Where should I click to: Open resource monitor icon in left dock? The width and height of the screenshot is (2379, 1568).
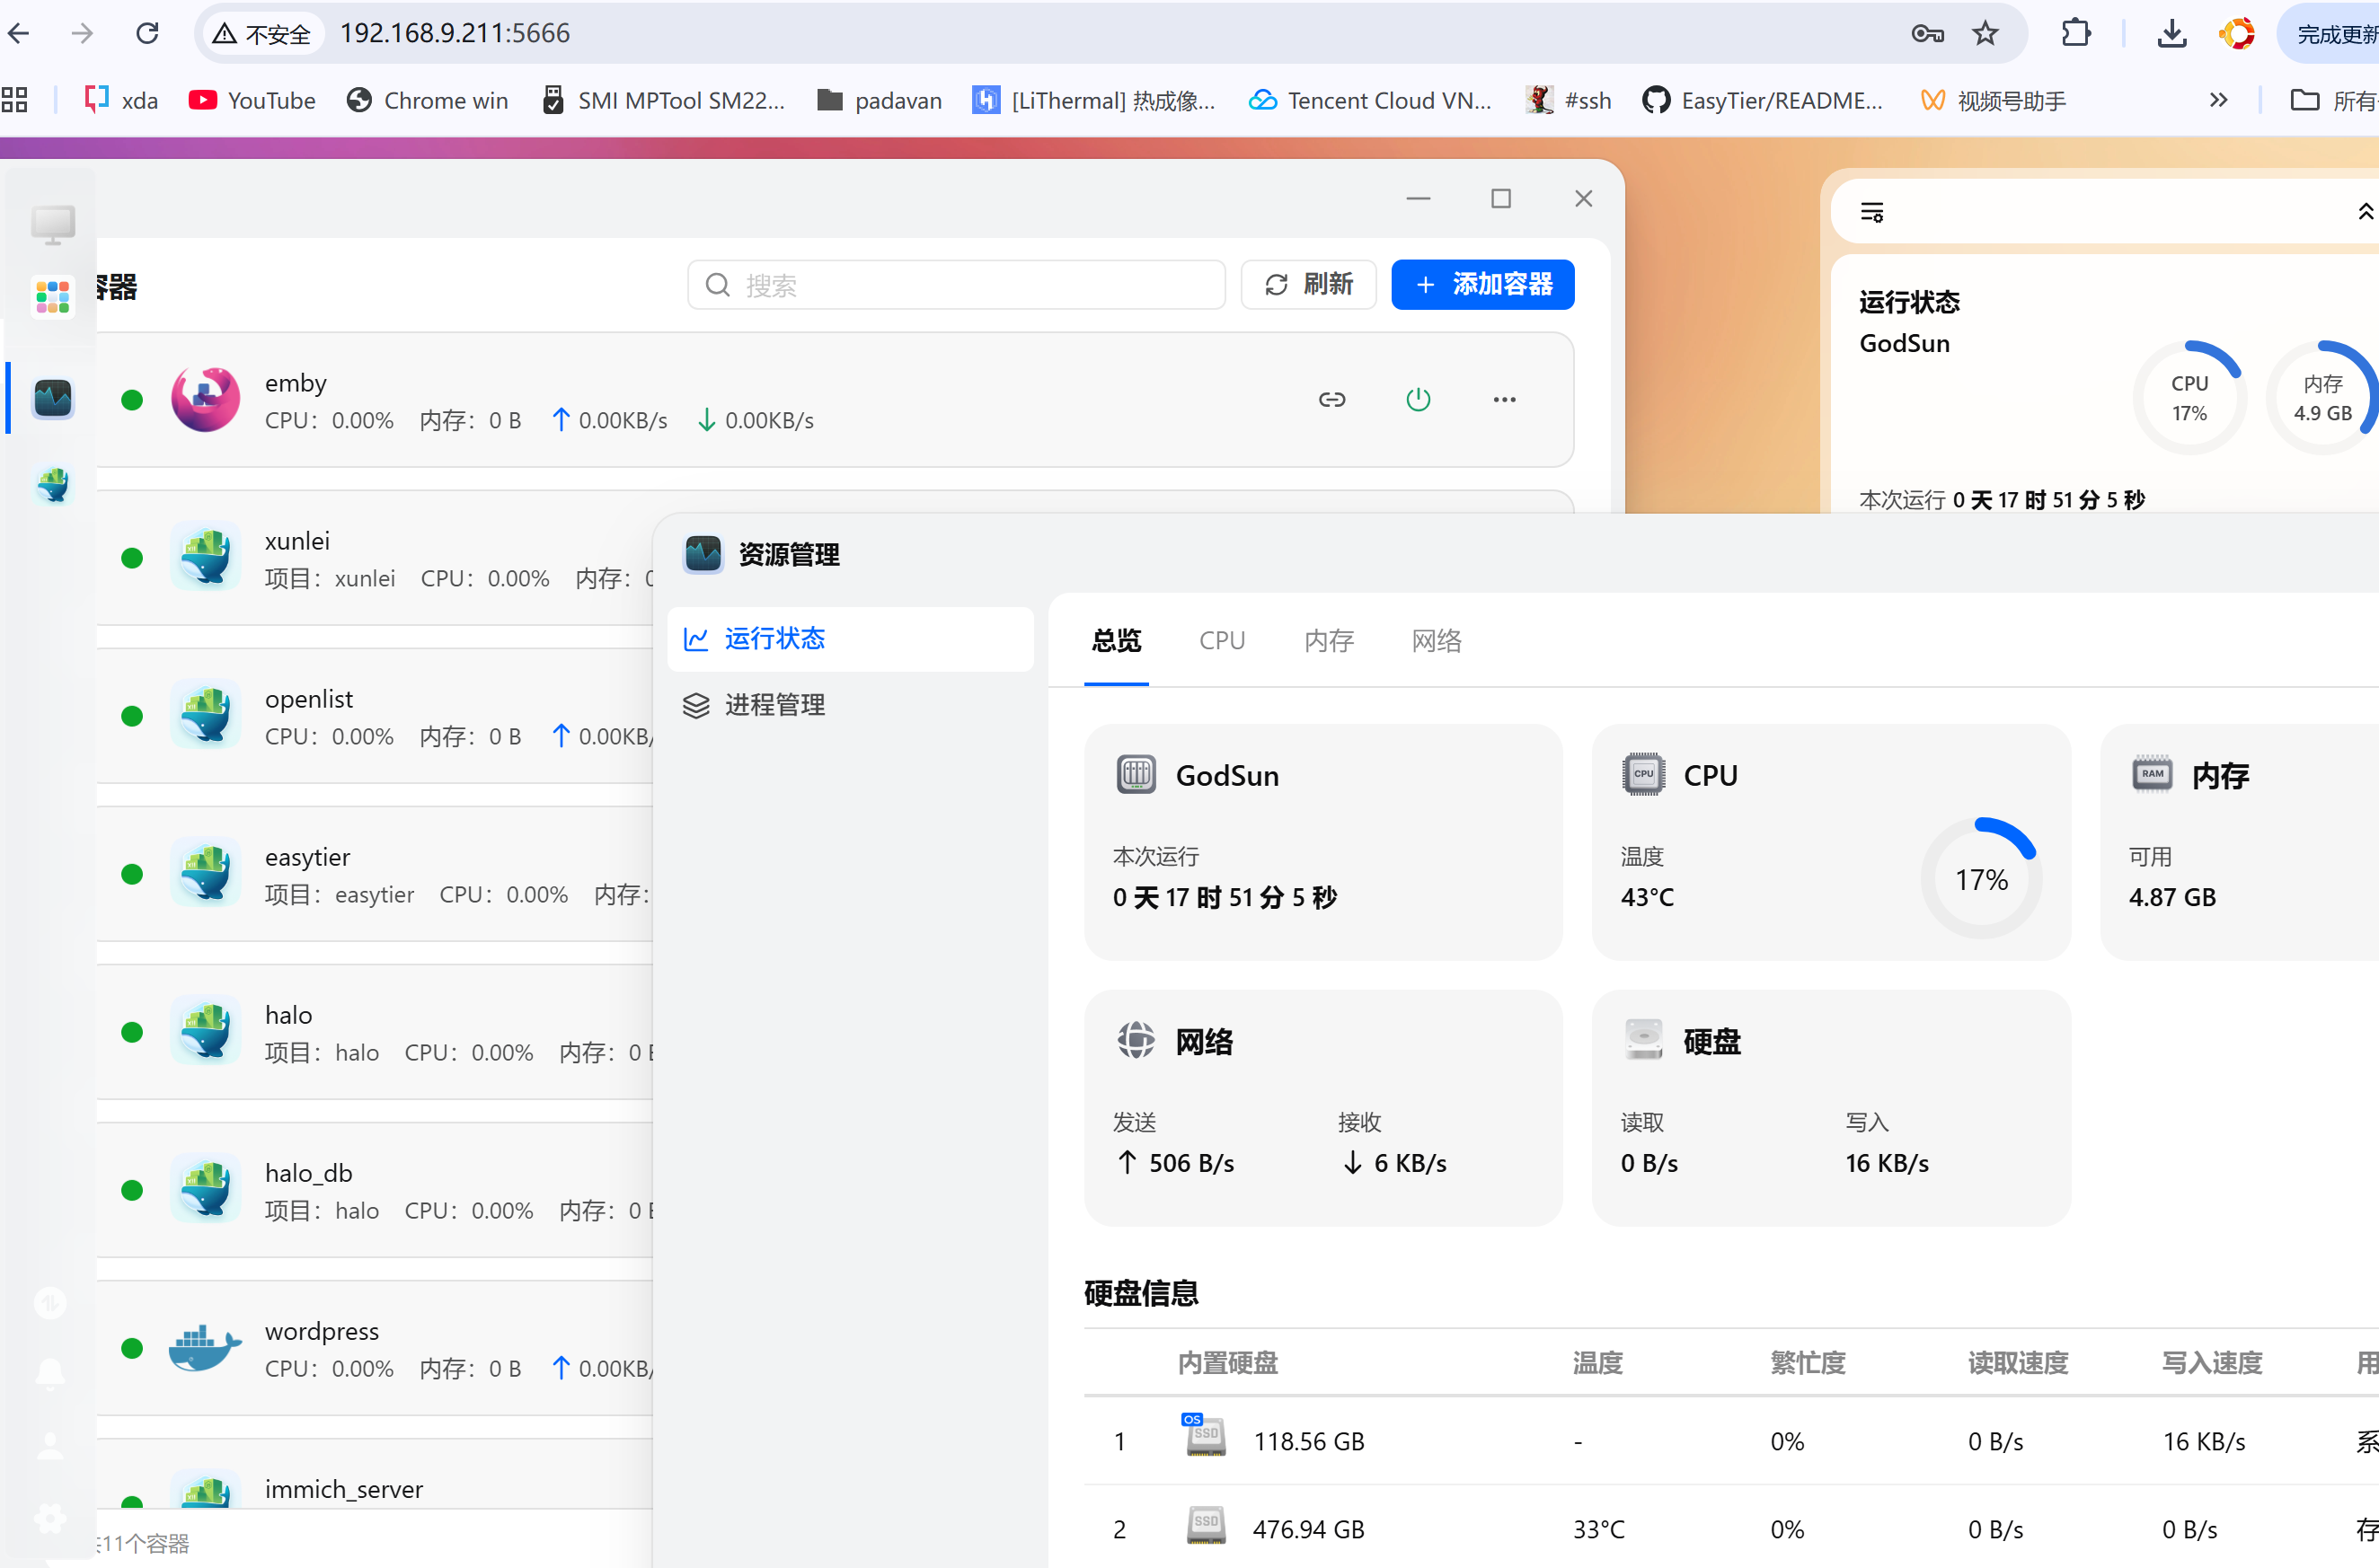(53, 398)
